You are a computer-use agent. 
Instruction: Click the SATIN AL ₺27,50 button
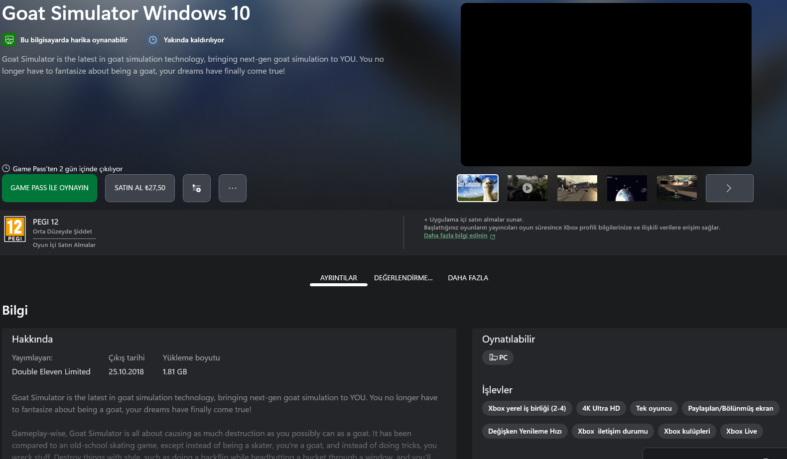[x=140, y=188]
